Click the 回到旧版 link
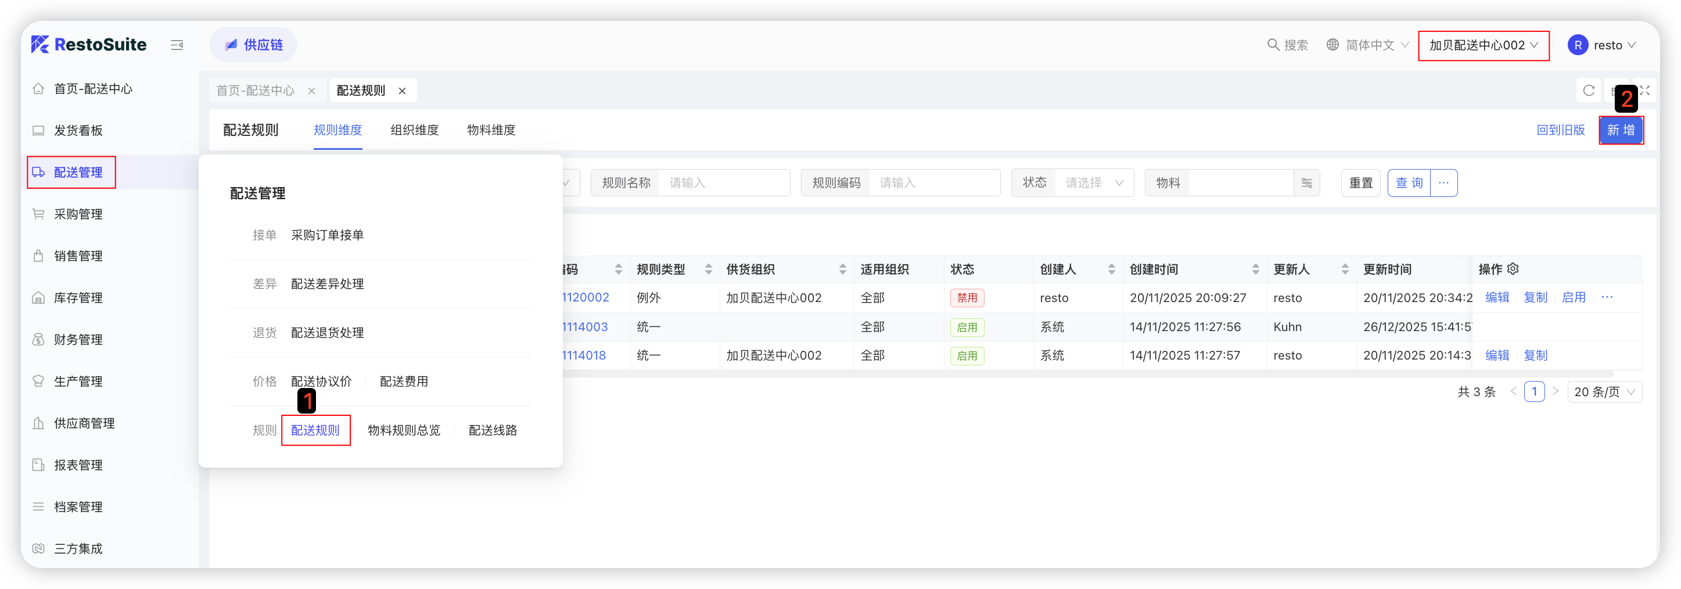The width and height of the screenshot is (1681, 589). (1560, 130)
